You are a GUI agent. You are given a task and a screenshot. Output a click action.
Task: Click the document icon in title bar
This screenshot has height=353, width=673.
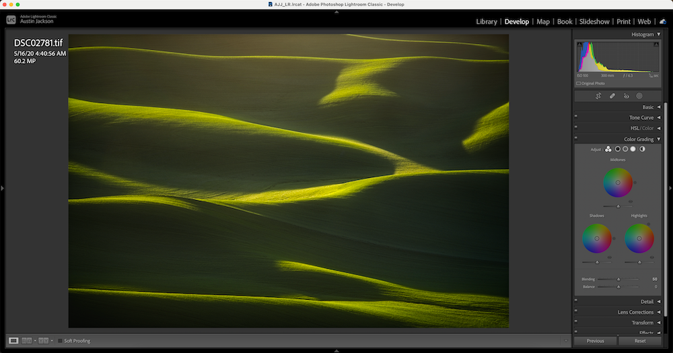click(x=270, y=4)
